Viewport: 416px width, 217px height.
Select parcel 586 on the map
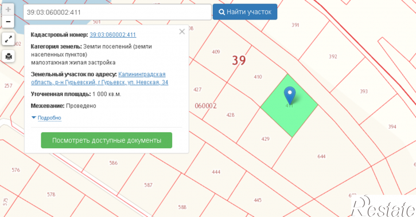(113, 163)
